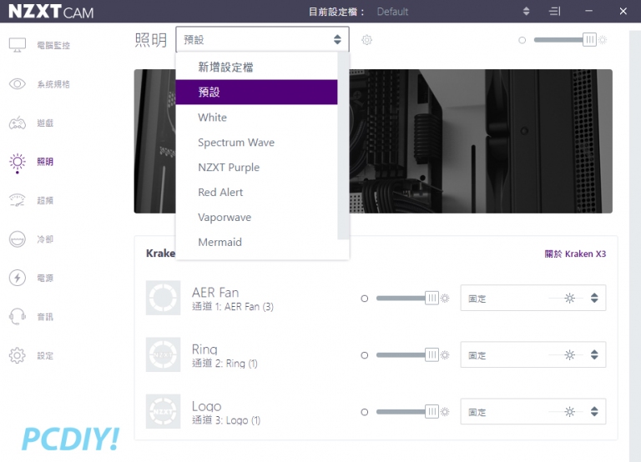The width and height of the screenshot is (641, 462).
Task: Select the Vaporwave profile
Action: 257,217
